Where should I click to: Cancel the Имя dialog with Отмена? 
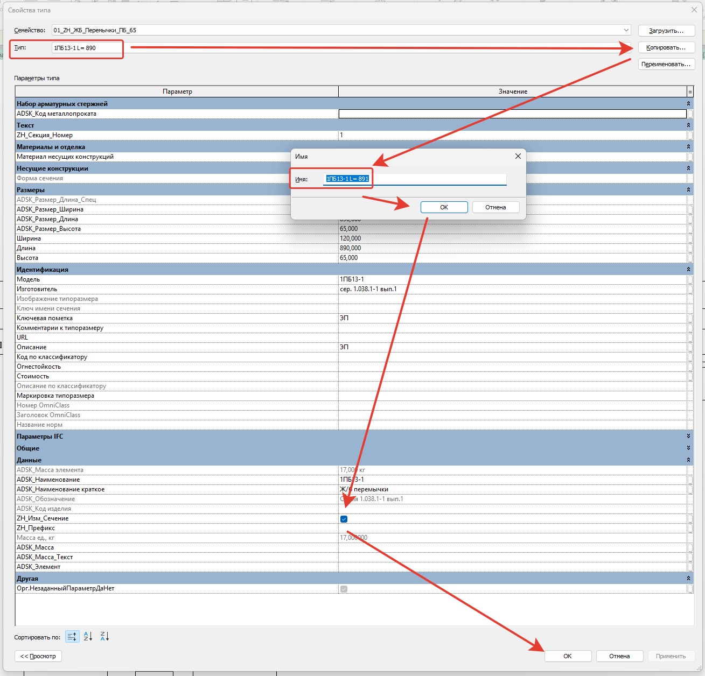tap(495, 207)
